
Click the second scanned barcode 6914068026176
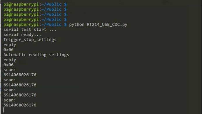20,85
